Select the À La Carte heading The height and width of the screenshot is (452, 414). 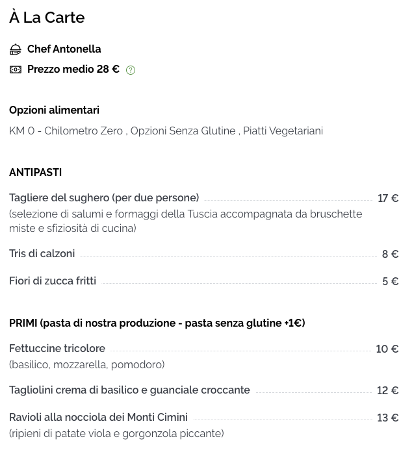pyautogui.click(x=47, y=18)
